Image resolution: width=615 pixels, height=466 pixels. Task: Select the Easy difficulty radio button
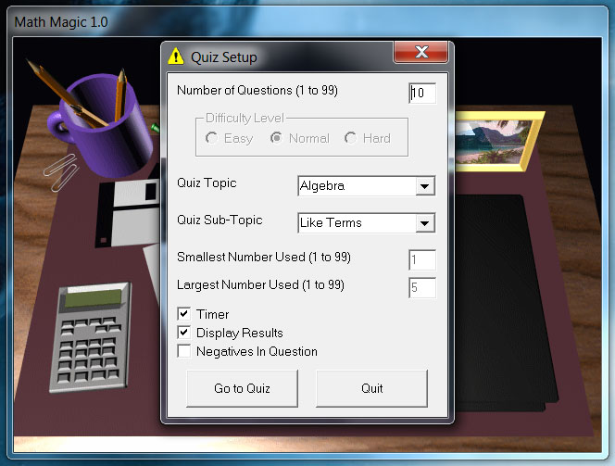(212, 138)
